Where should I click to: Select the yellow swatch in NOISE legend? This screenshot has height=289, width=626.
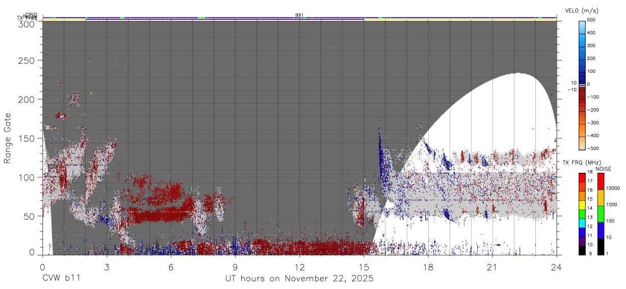(601, 198)
